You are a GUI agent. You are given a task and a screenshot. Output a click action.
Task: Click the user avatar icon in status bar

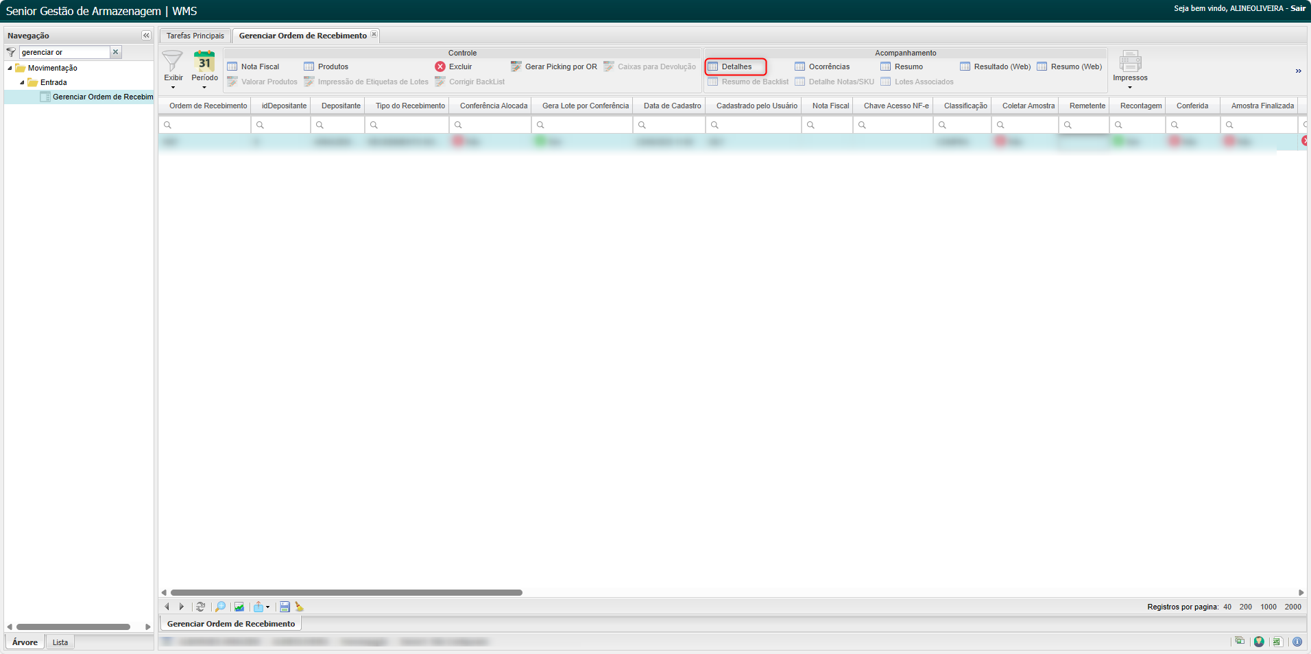coord(1259,642)
